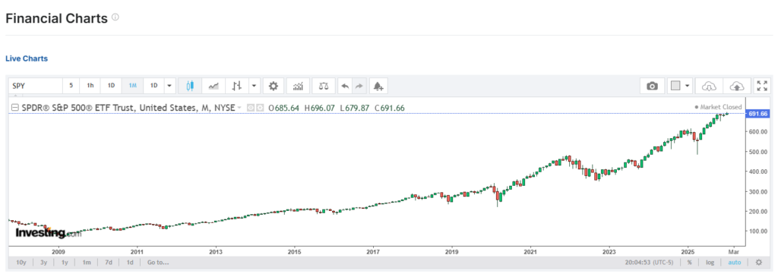Set range to 1d
778x277 pixels.
point(129,262)
